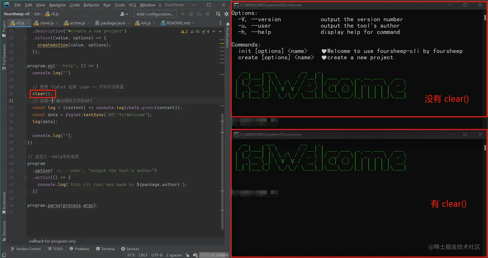Open the Window menu
Screen dimensions: 488x258
[x=147, y=5]
